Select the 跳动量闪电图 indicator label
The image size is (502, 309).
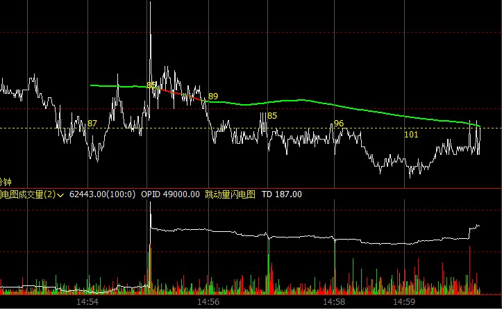point(231,194)
